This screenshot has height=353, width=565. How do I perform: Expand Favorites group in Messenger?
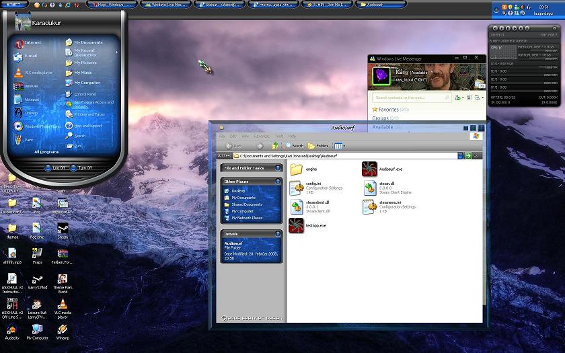(x=391, y=109)
